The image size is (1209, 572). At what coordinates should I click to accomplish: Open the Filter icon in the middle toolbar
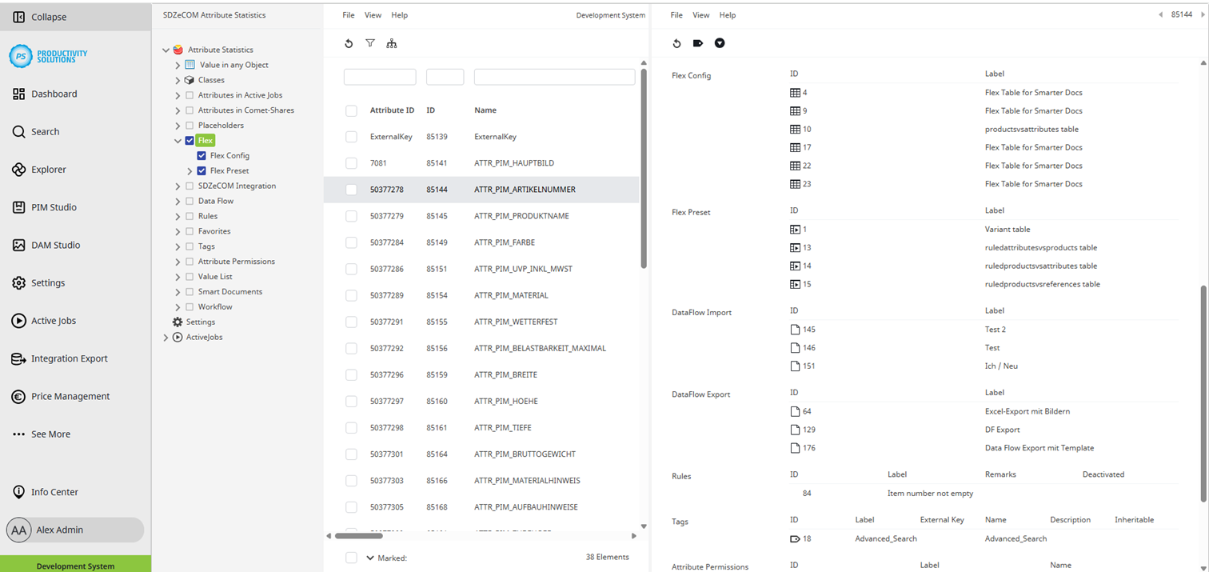pyautogui.click(x=370, y=43)
